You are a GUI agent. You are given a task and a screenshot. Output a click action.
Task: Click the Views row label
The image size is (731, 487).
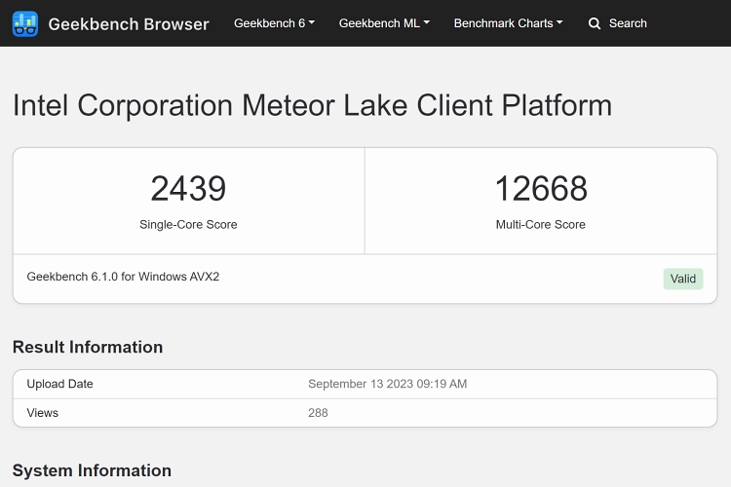click(43, 413)
